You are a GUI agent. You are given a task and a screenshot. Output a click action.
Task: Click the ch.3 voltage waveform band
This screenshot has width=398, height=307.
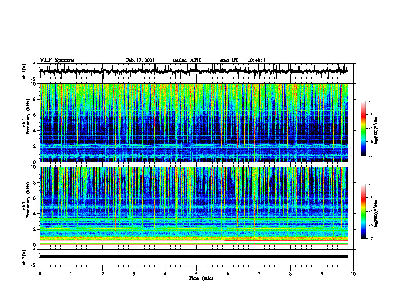pos(194,257)
